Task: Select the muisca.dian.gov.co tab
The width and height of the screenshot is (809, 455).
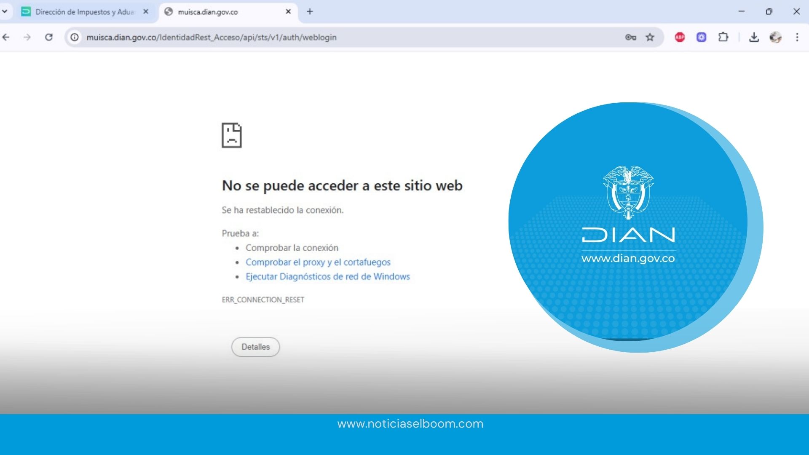Action: pos(228,12)
